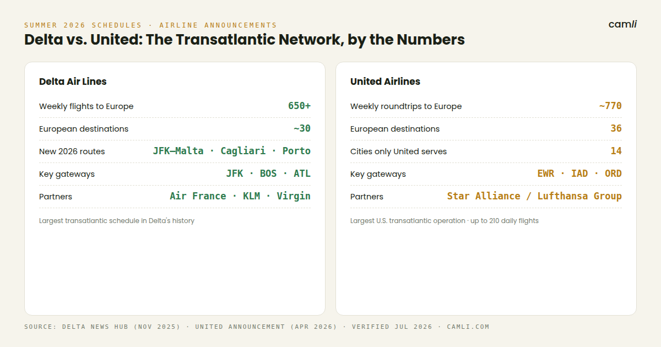Image resolution: width=661 pixels, height=347 pixels.
Task: Select the infographic main title
Action: pyautogui.click(x=245, y=40)
